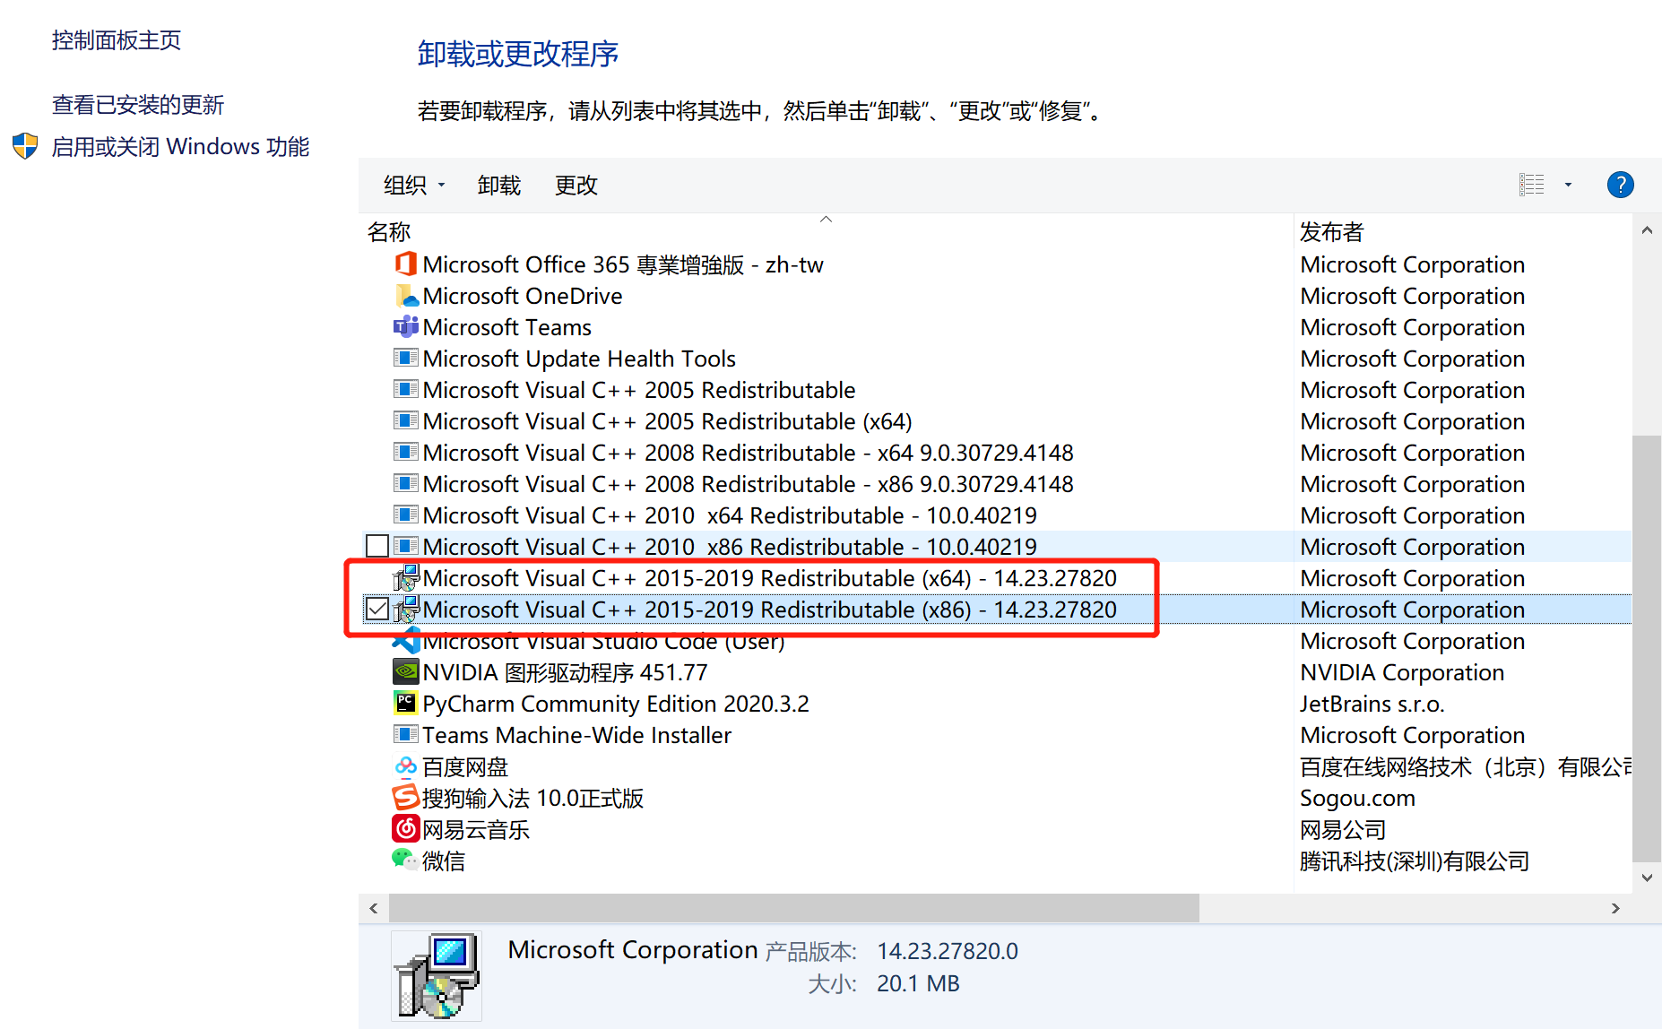This screenshot has height=1029, width=1662.
Task: Click the 搜狗输入法 icon
Action: click(406, 798)
